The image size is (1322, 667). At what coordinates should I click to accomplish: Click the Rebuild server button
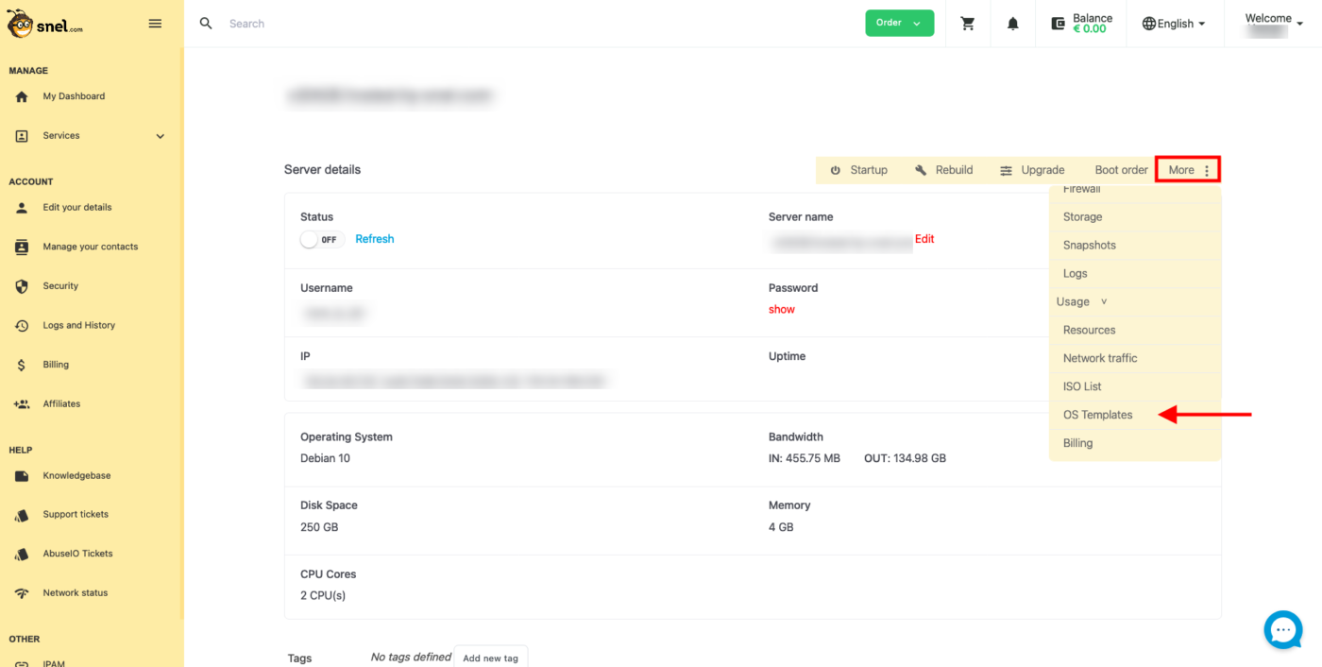(943, 170)
